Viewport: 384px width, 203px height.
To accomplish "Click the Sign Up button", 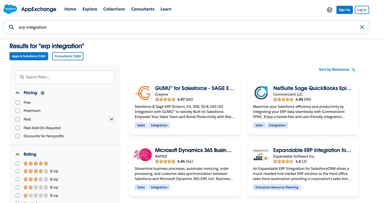I will tap(344, 10).
